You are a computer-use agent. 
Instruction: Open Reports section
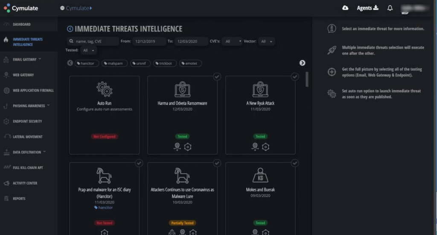(x=19, y=198)
